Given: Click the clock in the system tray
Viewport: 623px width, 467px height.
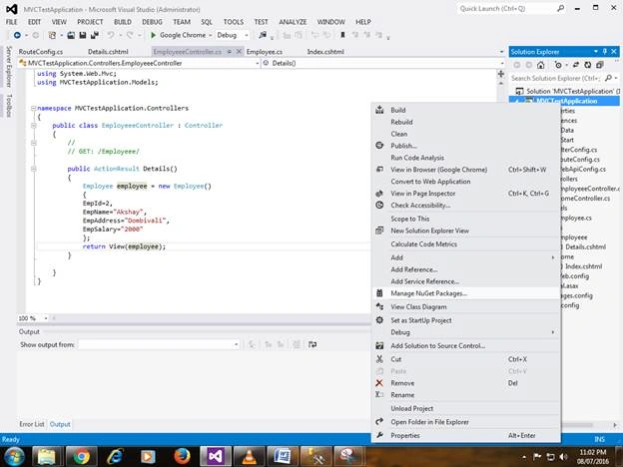Looking at the screenshot, I should click(593, 457).
